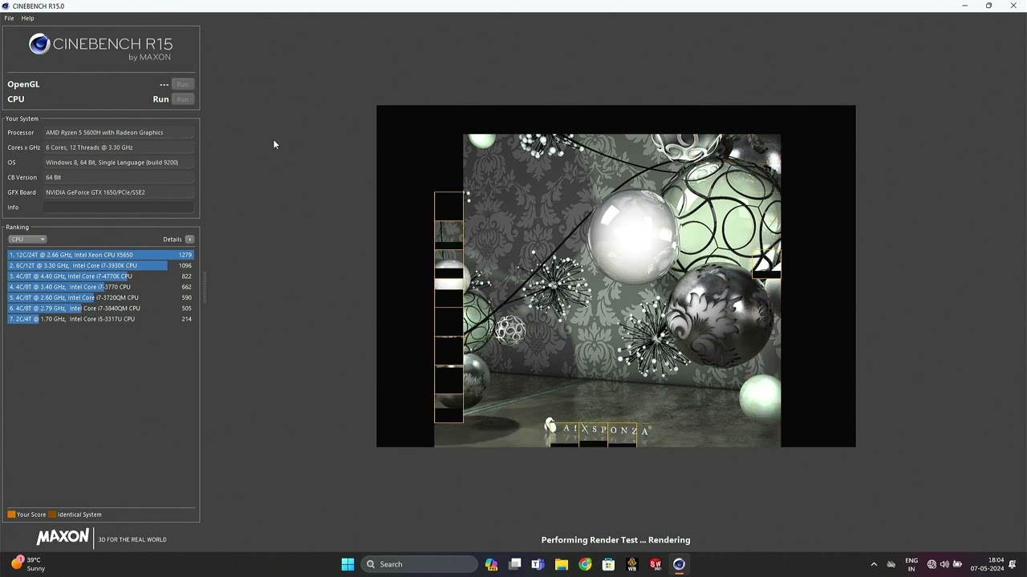Open the WB app taskbar icon
This screenshot has height=577, width=1027.
click(631, 564)
